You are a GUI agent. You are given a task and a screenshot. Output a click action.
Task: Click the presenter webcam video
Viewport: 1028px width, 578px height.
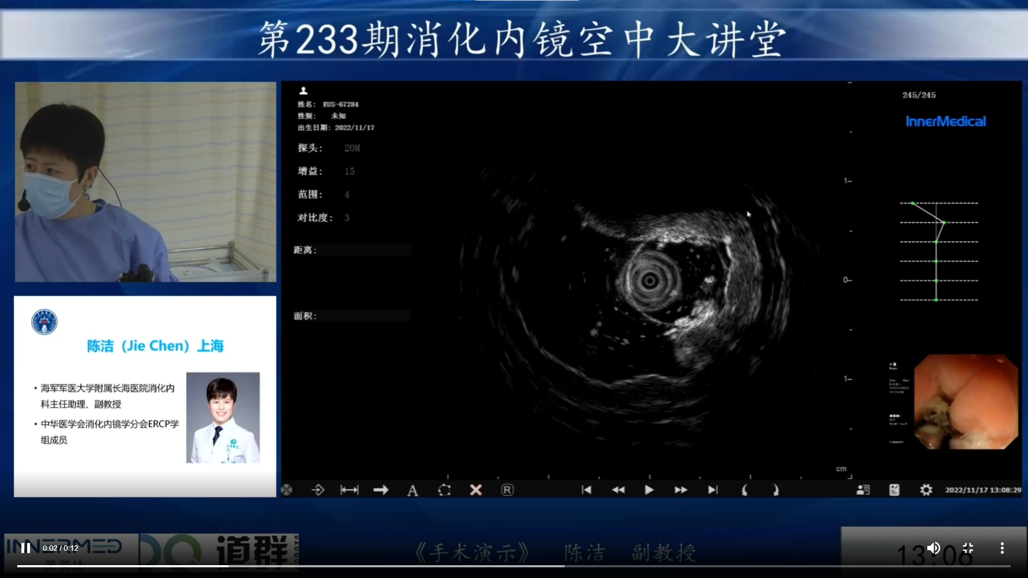click(x=146, y=182)
